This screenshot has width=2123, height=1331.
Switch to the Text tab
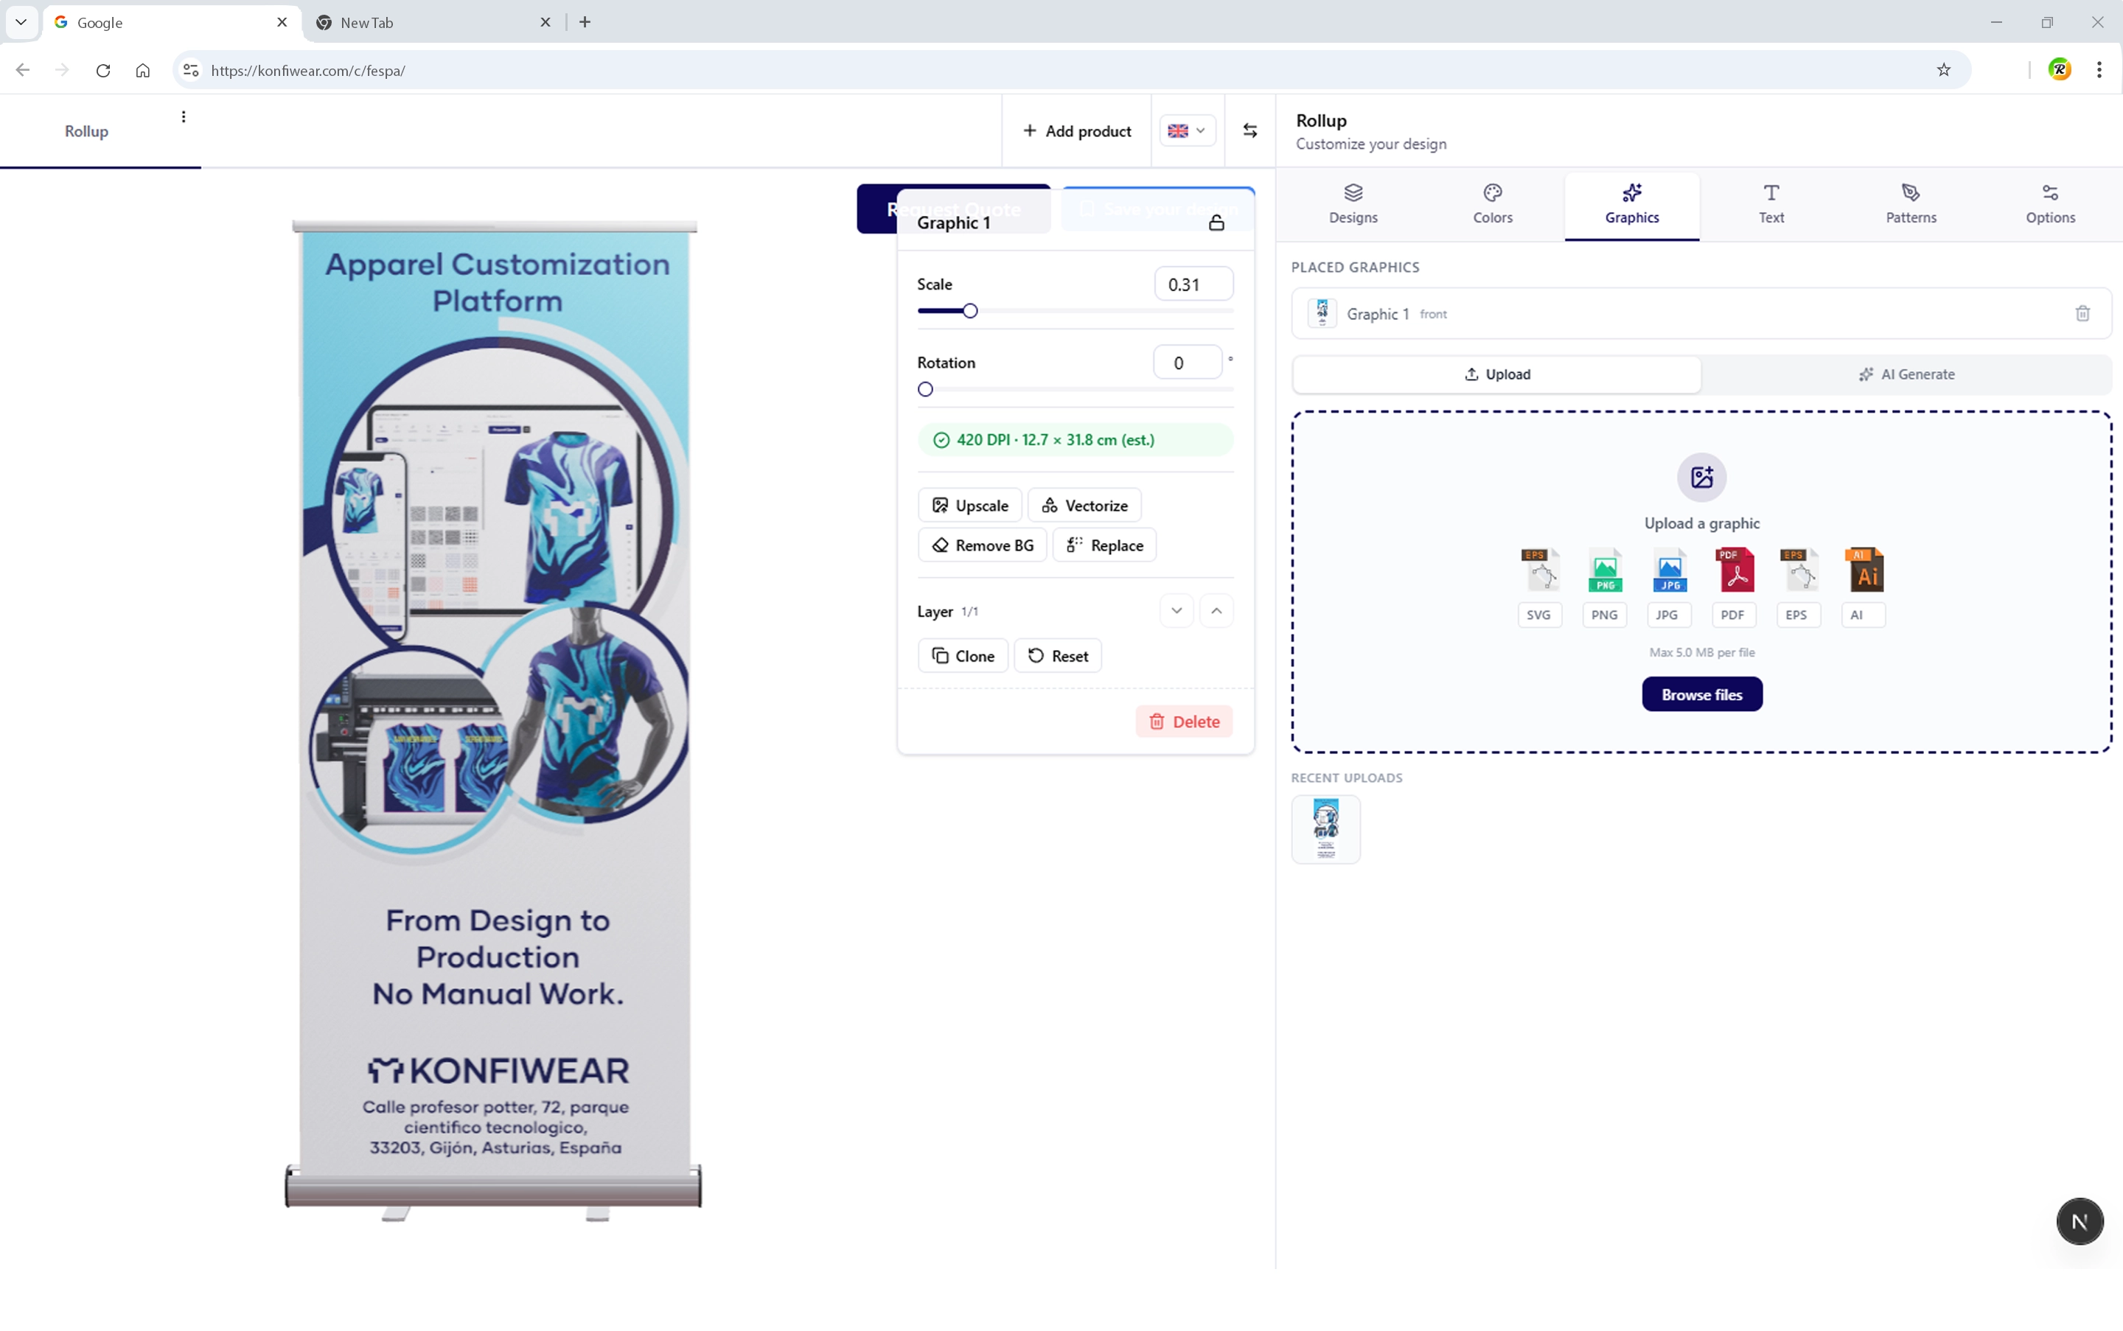pyautogui.click(x=1771, y=204)
